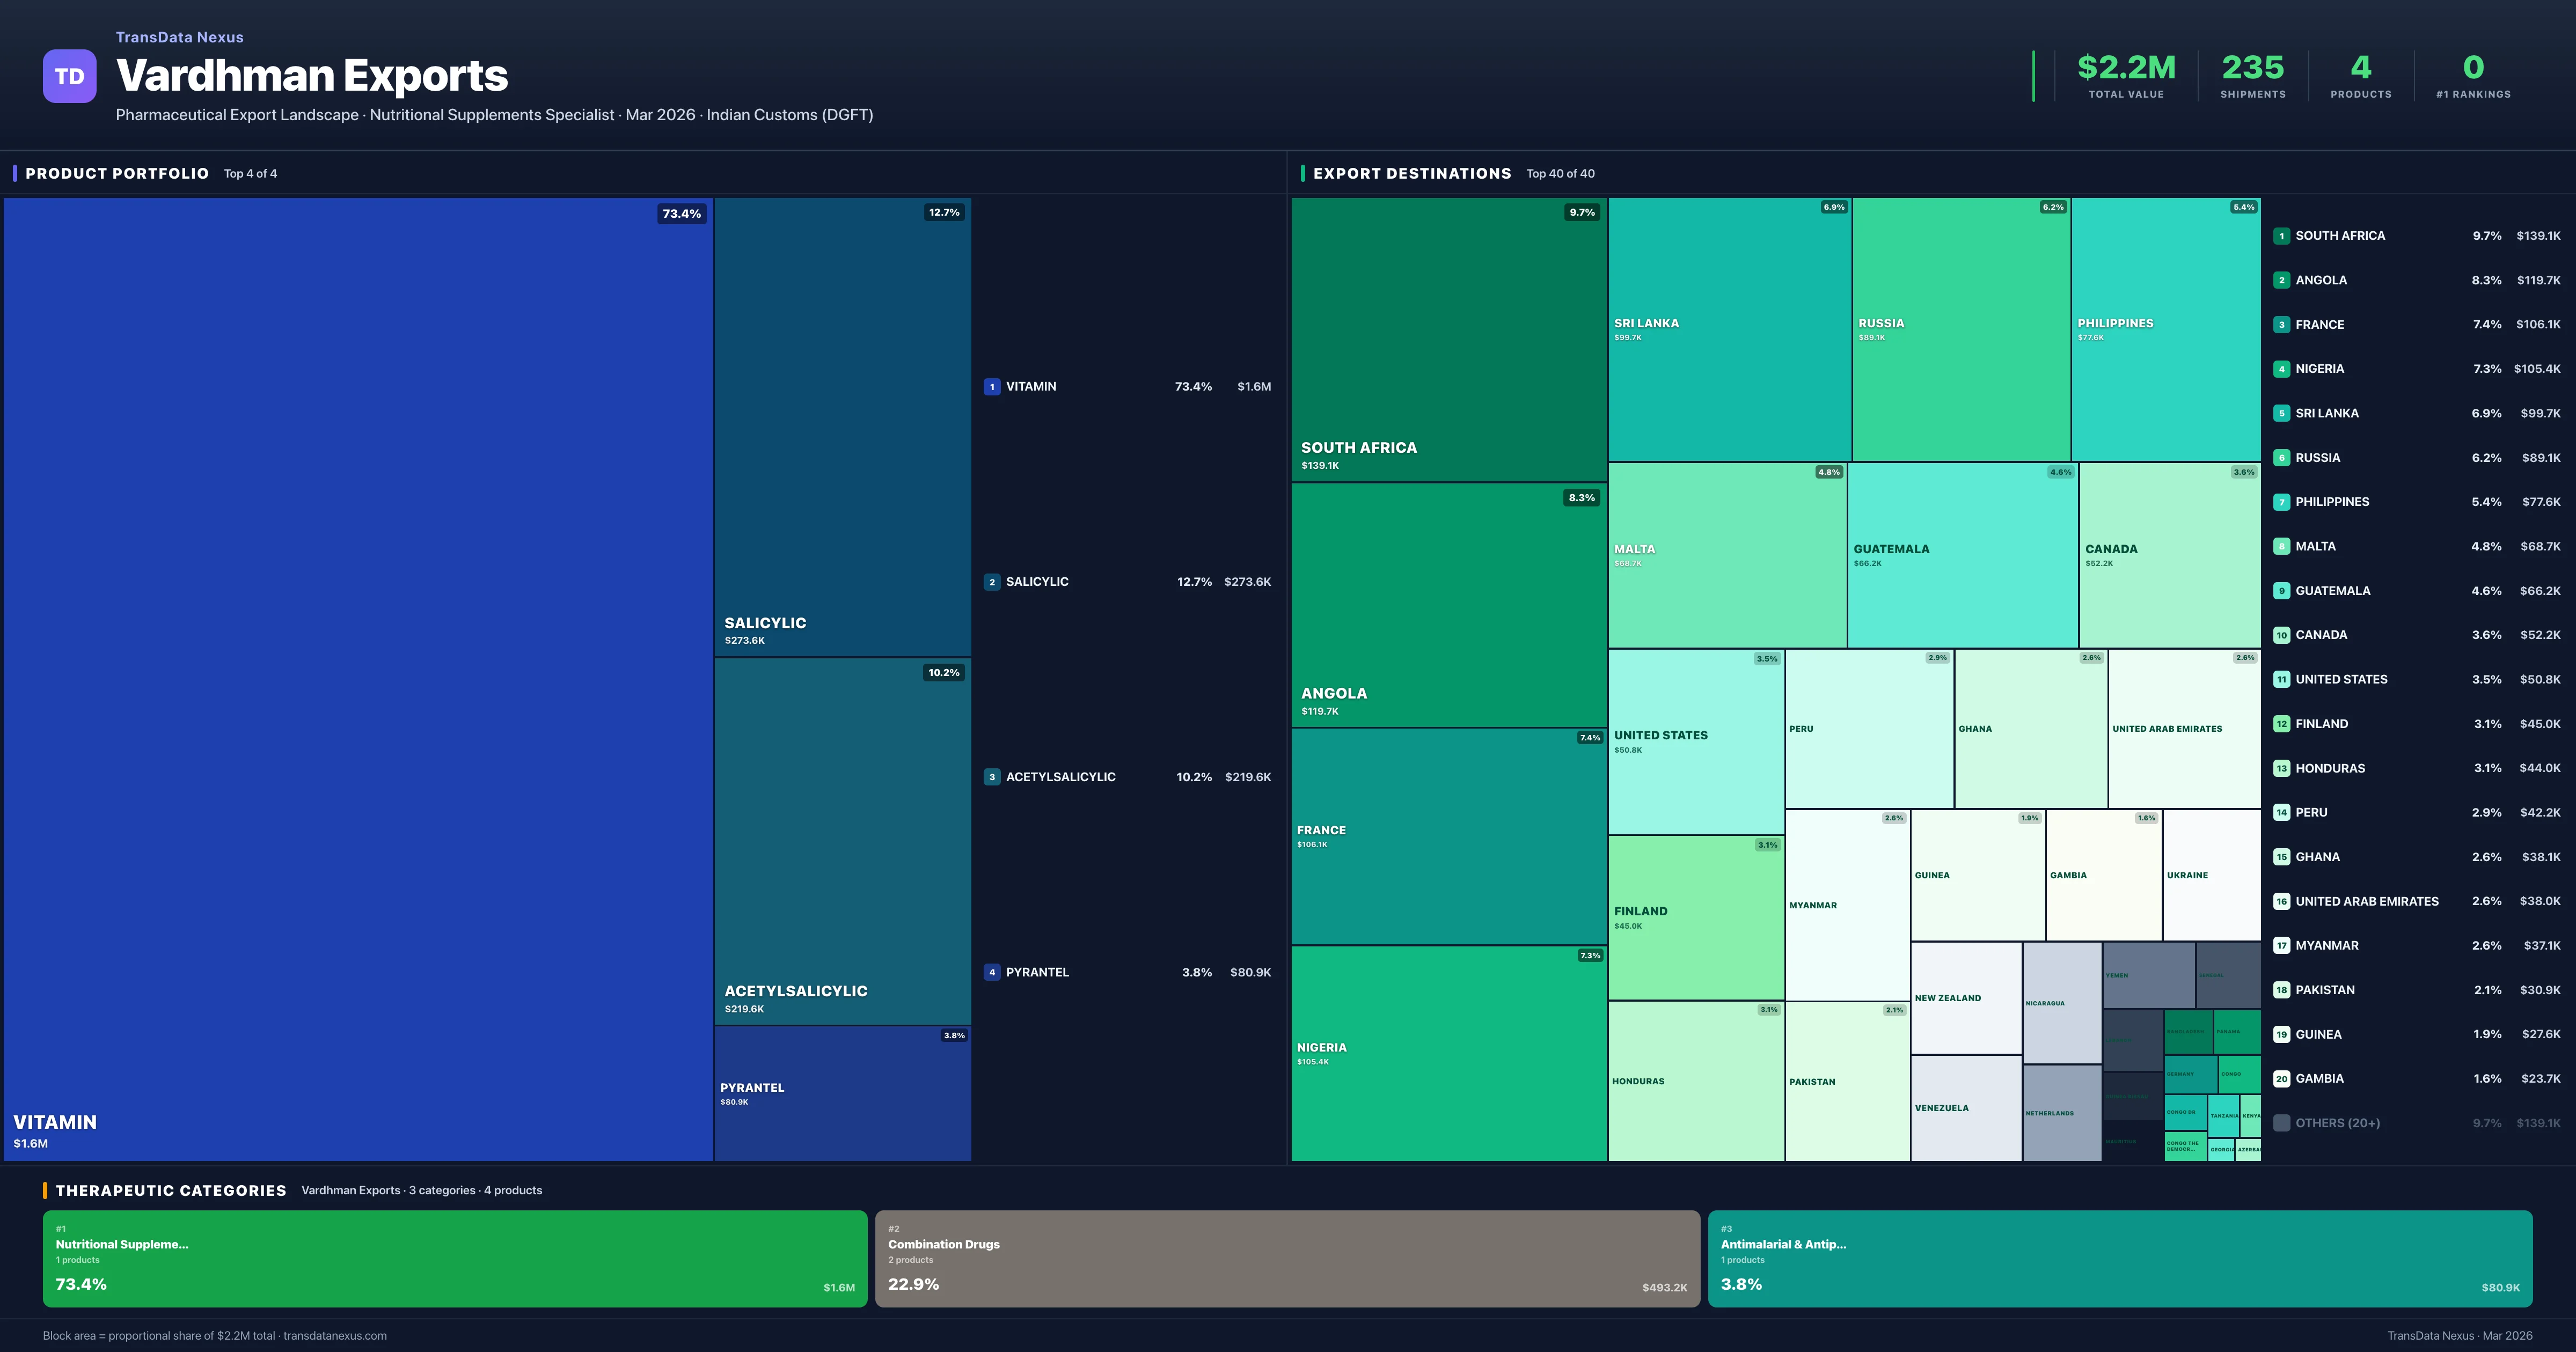2576x1352 pixels.
Task: Click the TransData Nexus brand name
Action: (x=180, y=37)
